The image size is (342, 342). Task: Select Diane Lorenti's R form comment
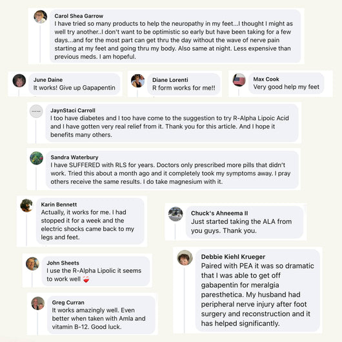184,88
